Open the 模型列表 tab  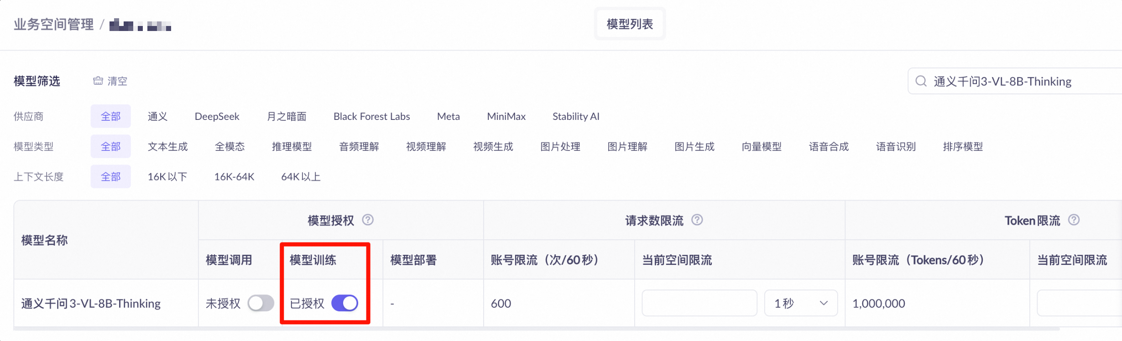630,24
